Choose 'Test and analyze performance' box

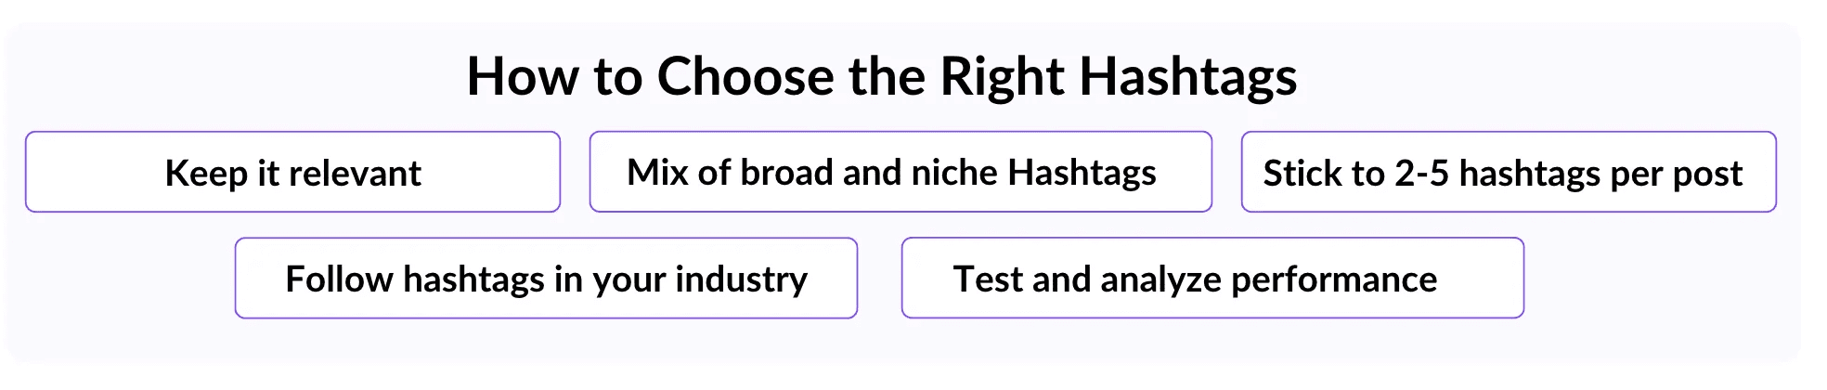click(1212, 279)
